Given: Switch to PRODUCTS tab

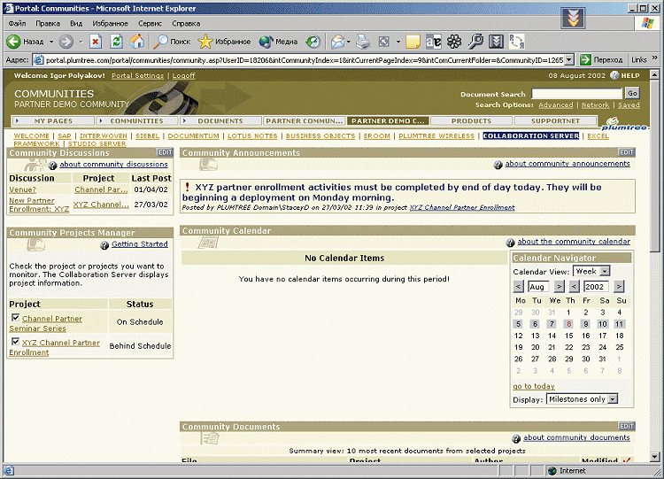Looking at the screenshot, I should 471,121.
